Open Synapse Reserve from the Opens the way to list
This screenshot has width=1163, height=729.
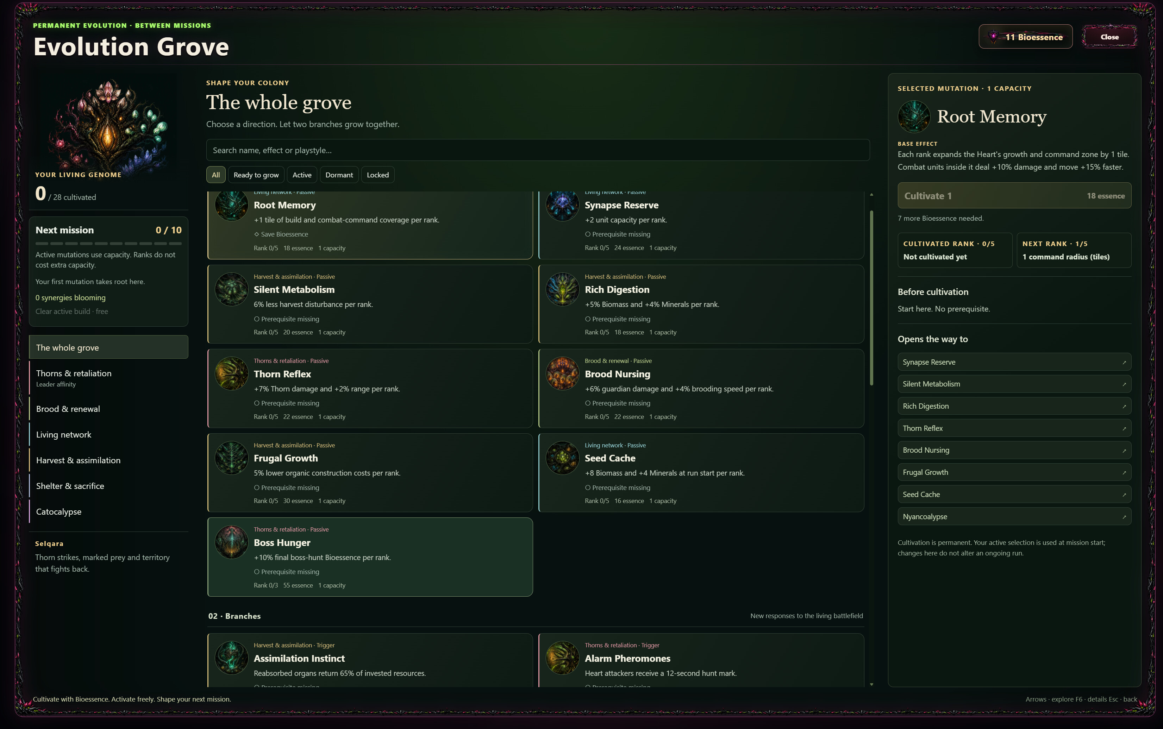coord(1014,362)
